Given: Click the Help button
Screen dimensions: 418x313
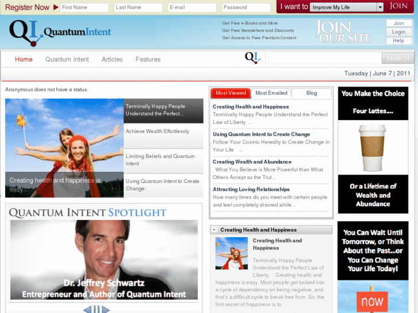Looking at the screenshot, I should [399, 41].
